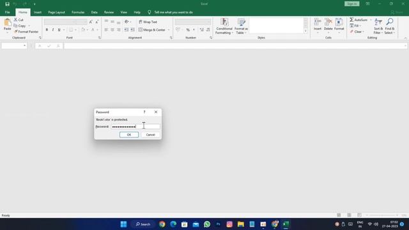Click OK in Password dialog

pos(129,135)
